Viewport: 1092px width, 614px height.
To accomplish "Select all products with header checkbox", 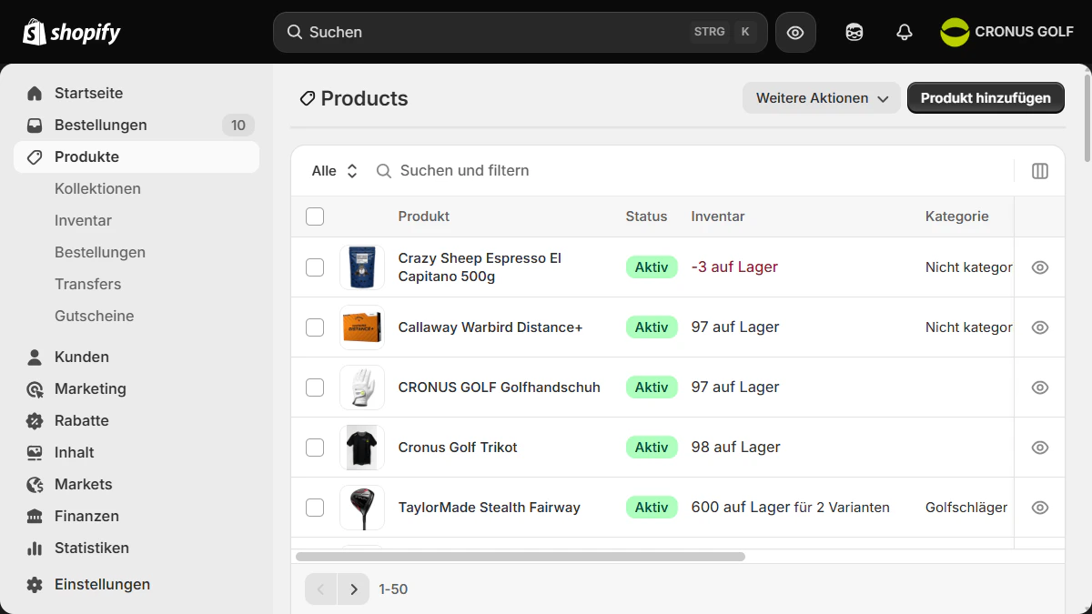I will (x=315, y=216).
